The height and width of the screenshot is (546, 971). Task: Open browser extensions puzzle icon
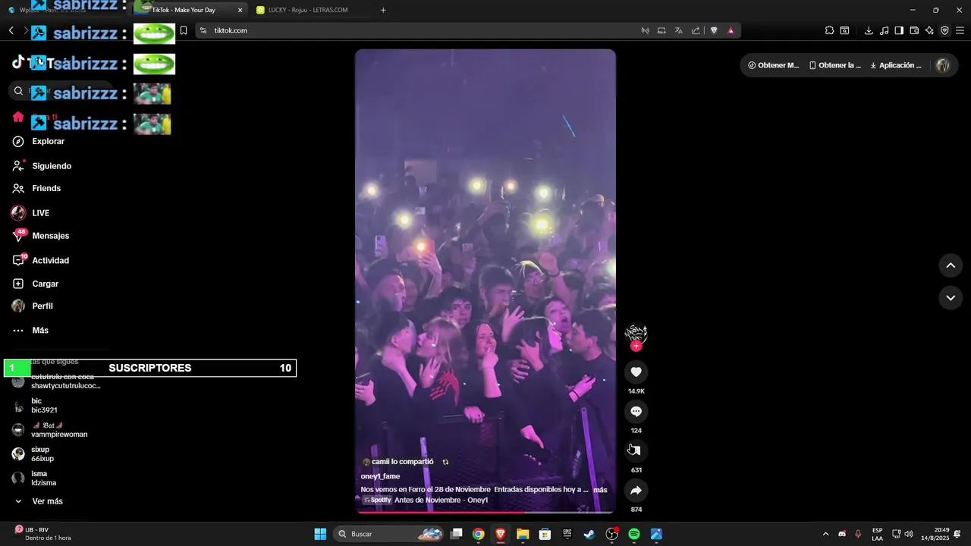pos(829,30)
